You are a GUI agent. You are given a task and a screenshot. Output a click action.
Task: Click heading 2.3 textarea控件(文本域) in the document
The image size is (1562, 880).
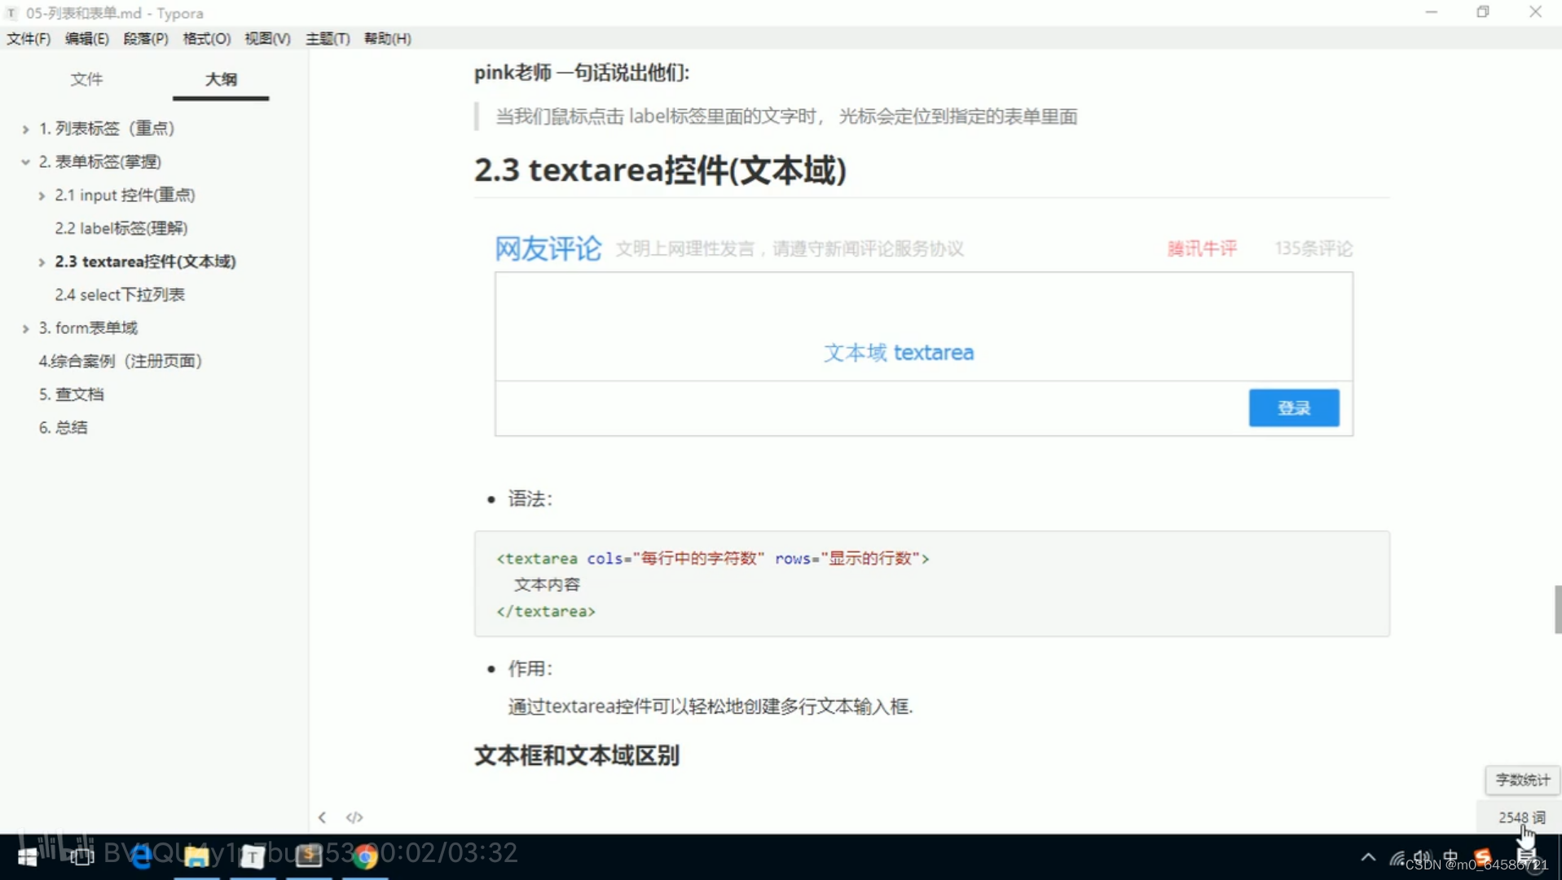pos(660,170)
